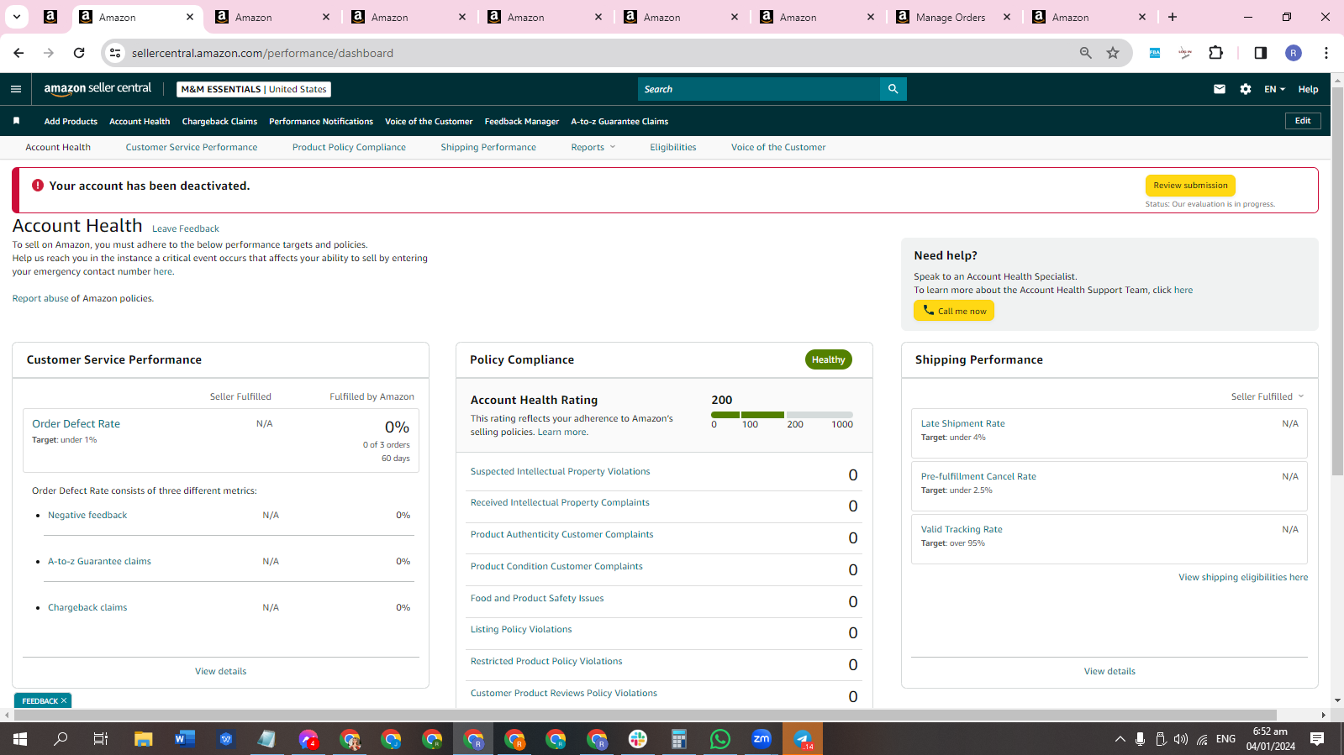Screen dimensions: 1344x755
Task: Open the settings gear icon
Action: coord(1246,89)
